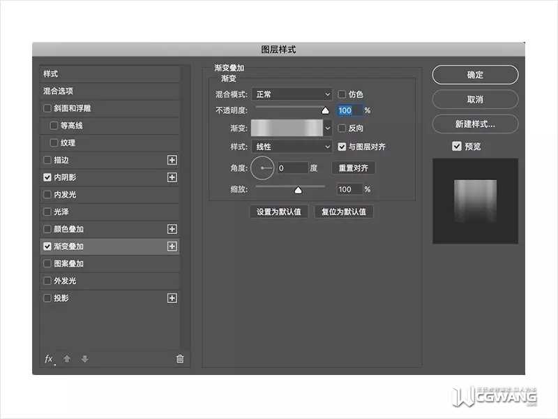558x419 pixels.
Task: Uncheck the 渐变叠加 checkbox
Action: click(x=47, y=247)
